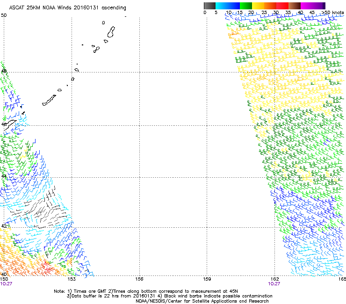Click the long island outline near 47N
The image size is (346, 304).
tap(49, 100)
